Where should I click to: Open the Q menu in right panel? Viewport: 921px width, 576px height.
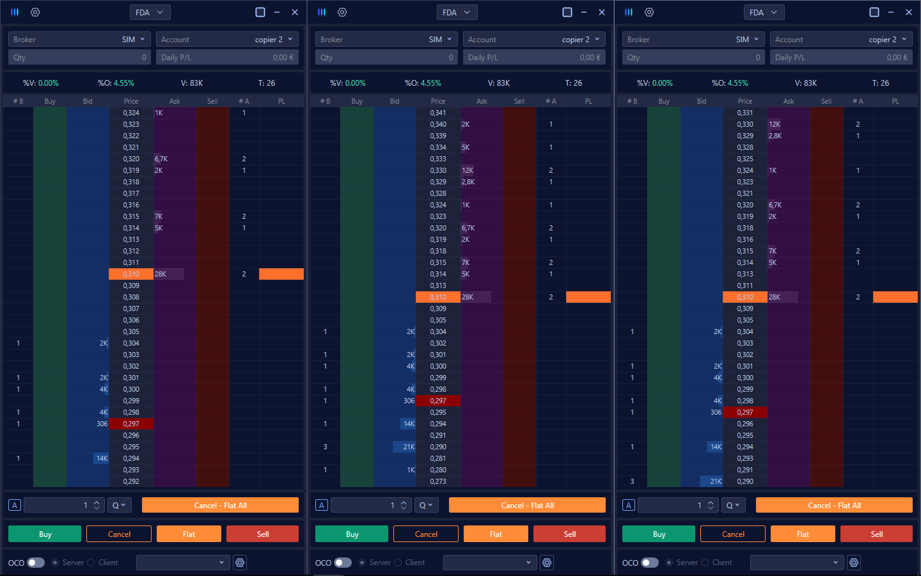tap(734, 505)
